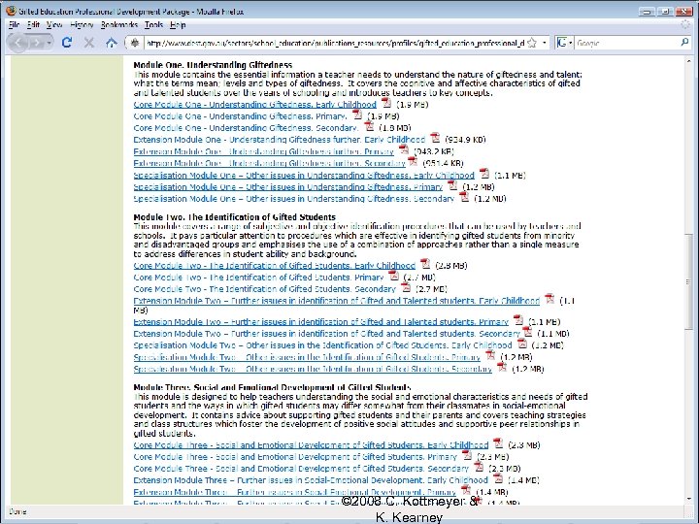The width and height of the screenshot is (699, 524).
Task: Click the scrollbar down arrow
Action: tap(689, 499)
